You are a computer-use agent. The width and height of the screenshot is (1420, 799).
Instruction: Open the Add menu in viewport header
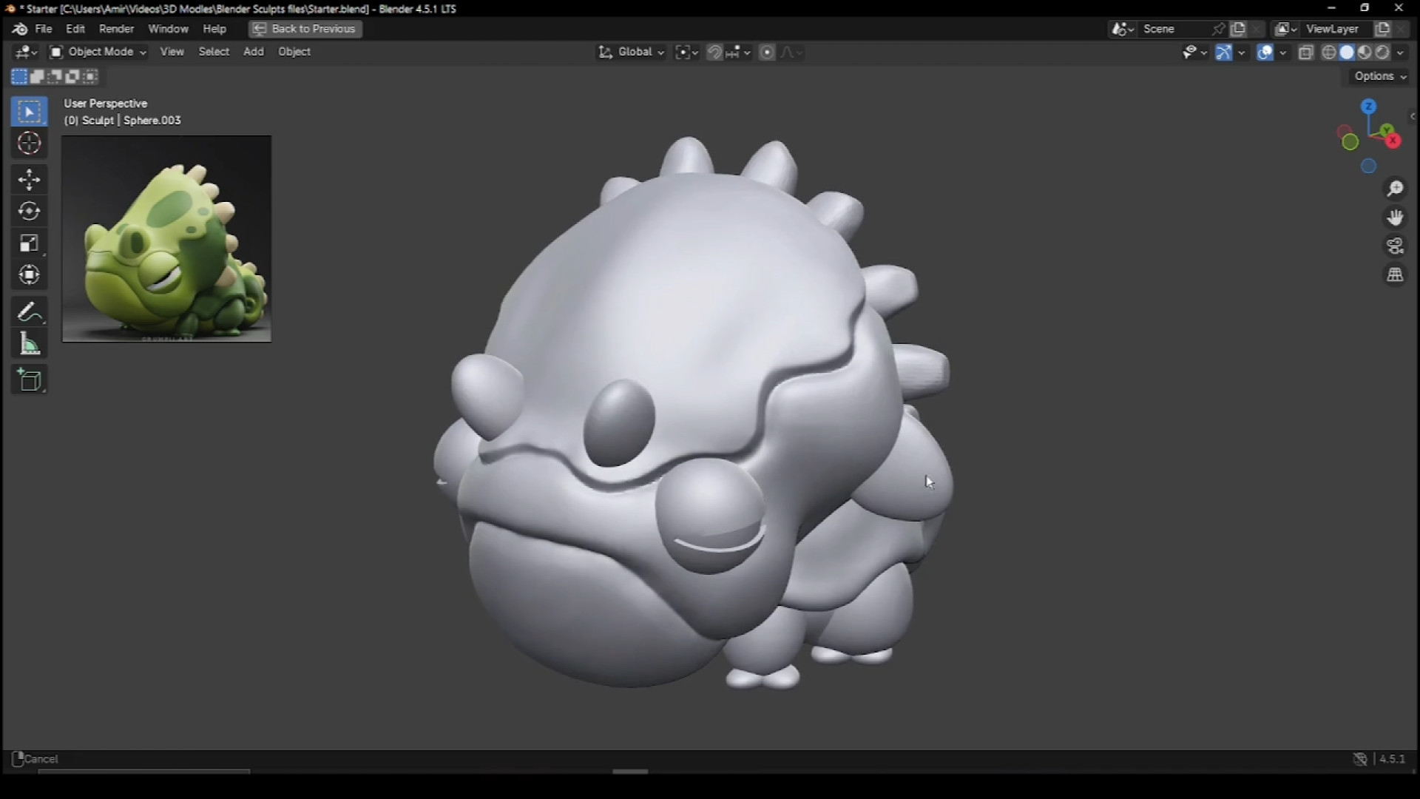pyautogui.click(x=253, y=52)
